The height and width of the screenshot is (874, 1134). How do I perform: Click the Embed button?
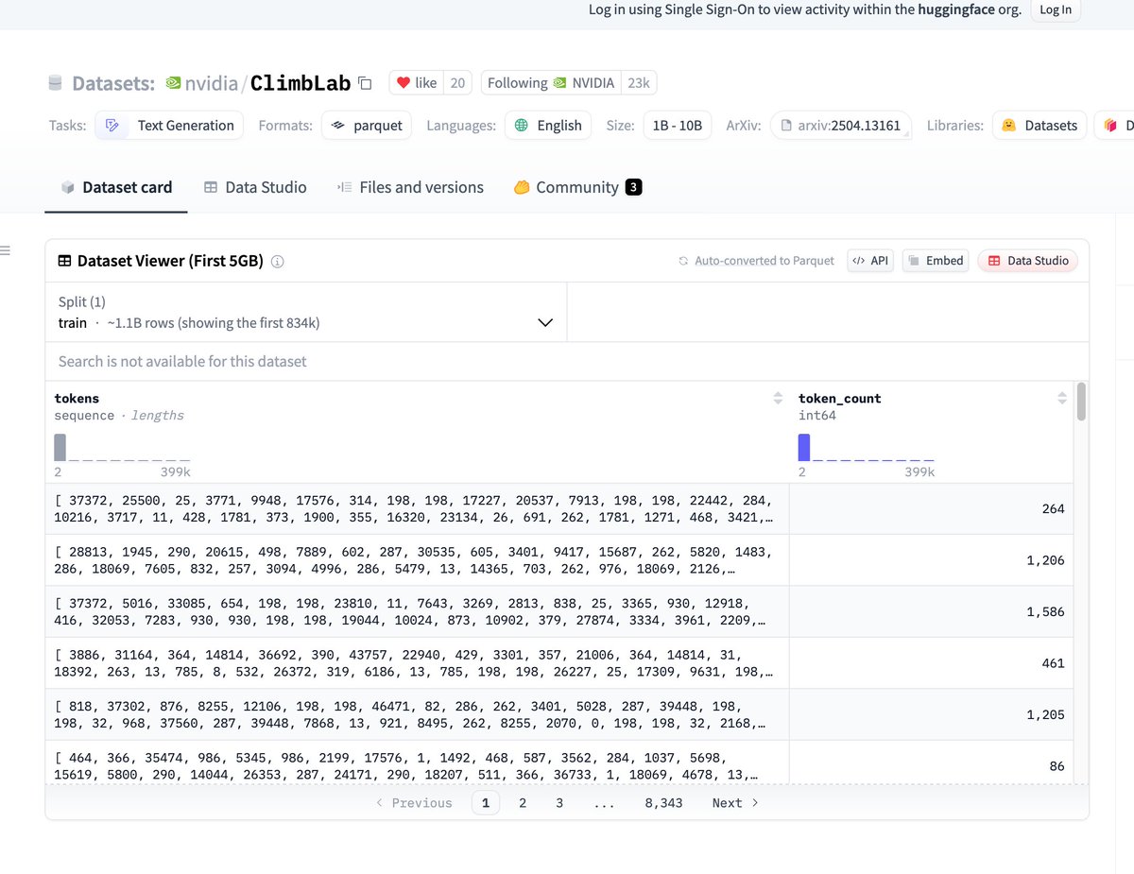point(936,261)
